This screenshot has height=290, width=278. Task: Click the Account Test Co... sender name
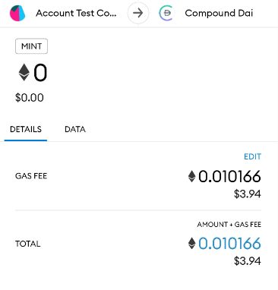[x=76, y=13]
